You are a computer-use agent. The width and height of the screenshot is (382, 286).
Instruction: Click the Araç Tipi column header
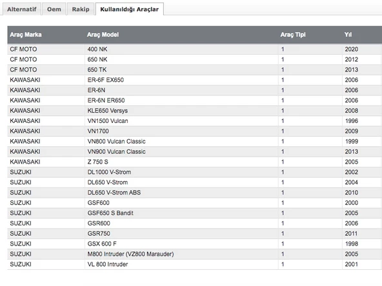pyautogui.click(x=293, y=35)
